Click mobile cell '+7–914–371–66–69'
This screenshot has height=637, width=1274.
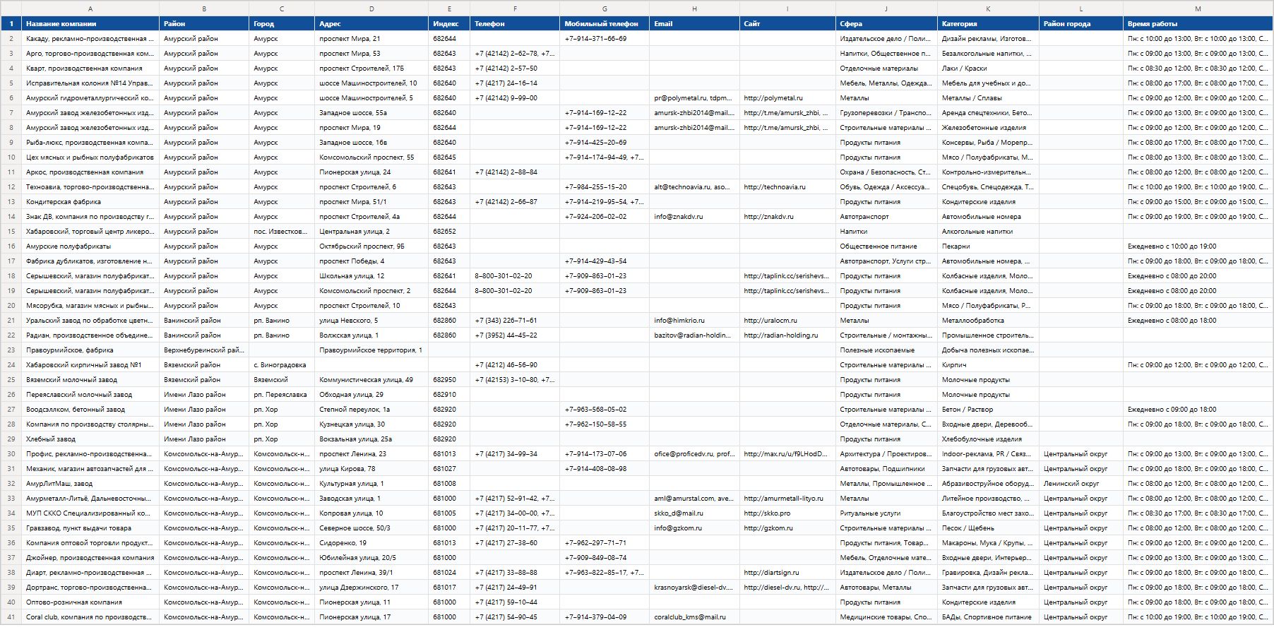coord(605,39)
